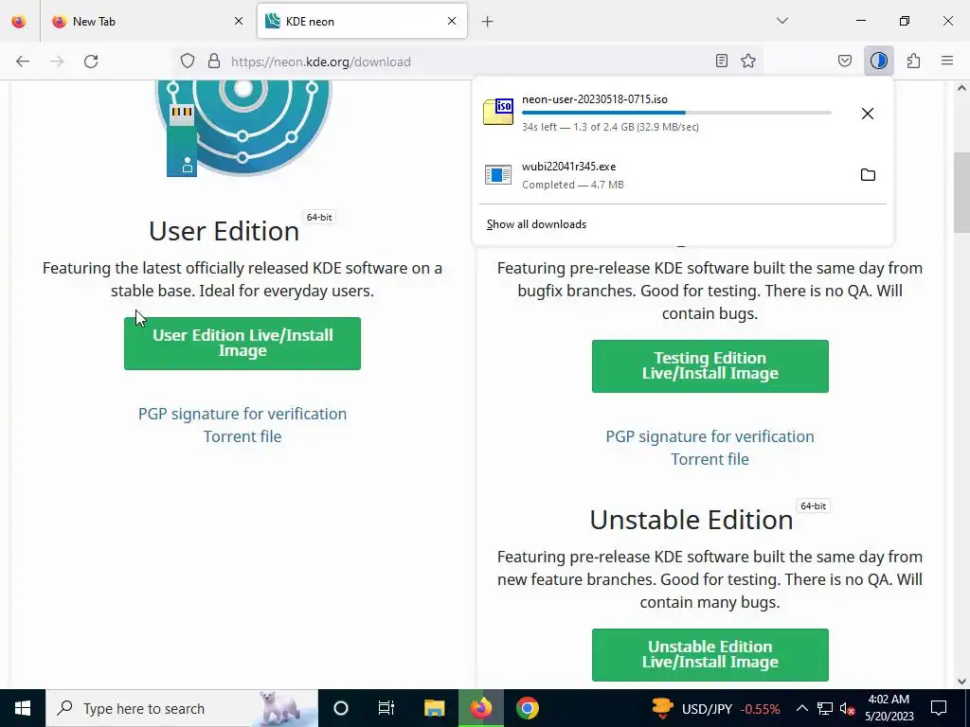Image resolution: width=970 pixels, height=727 pixels.
Task: Open Cortana circle icon on taskbar
Action: coord(341,708)
